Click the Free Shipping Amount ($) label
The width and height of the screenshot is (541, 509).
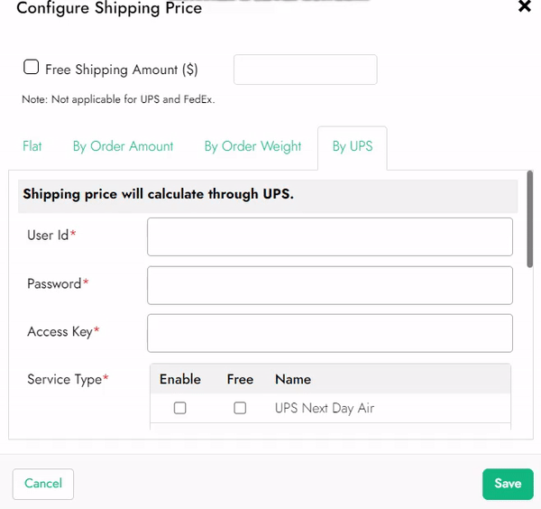[x=121, y=69]
